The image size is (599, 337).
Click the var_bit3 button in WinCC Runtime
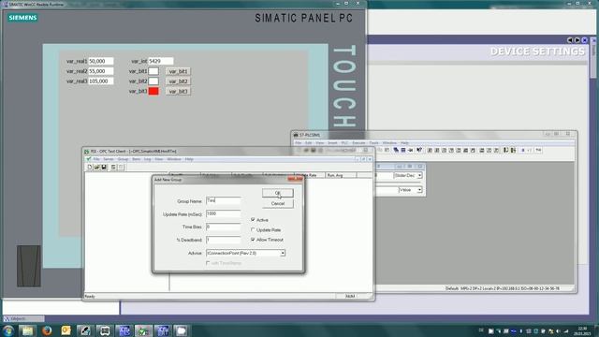[x=179, y=92]
